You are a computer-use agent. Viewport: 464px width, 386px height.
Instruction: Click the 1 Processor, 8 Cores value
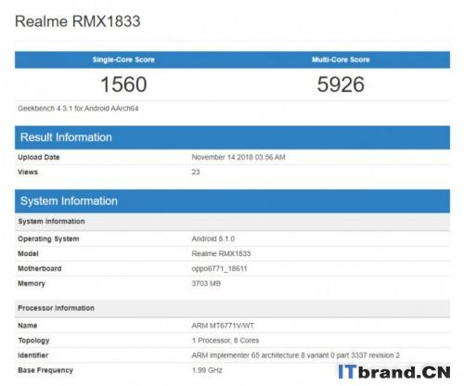(226, 341)
